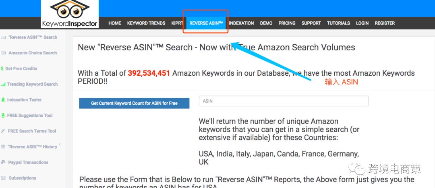Click the dollar icon for free credits
The height and width of the screenshot is (188, 435).
point(2,69)
